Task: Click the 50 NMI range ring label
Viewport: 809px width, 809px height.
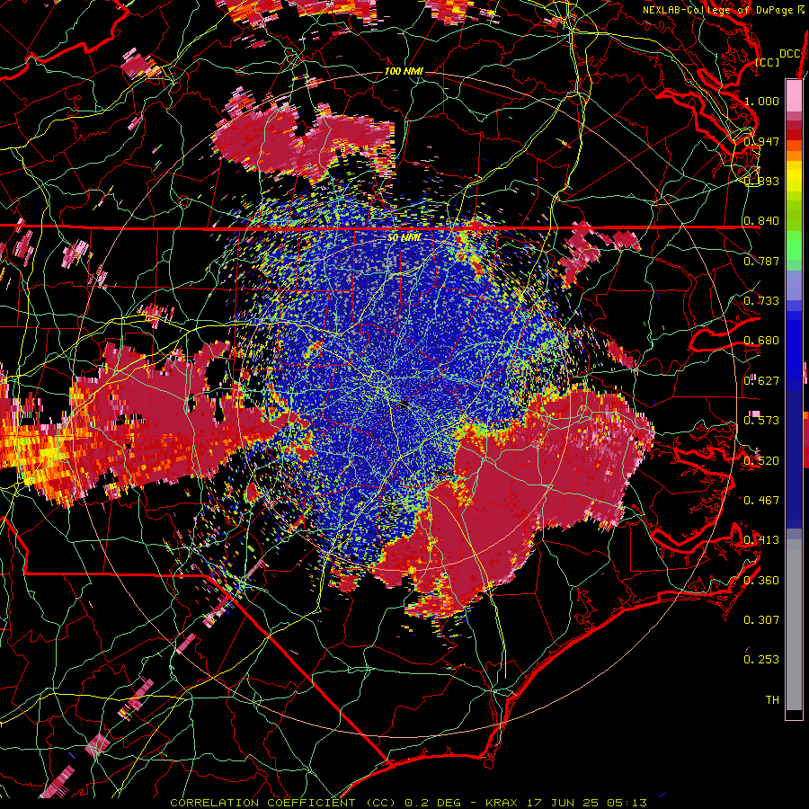Action: (x=404, y=237)
